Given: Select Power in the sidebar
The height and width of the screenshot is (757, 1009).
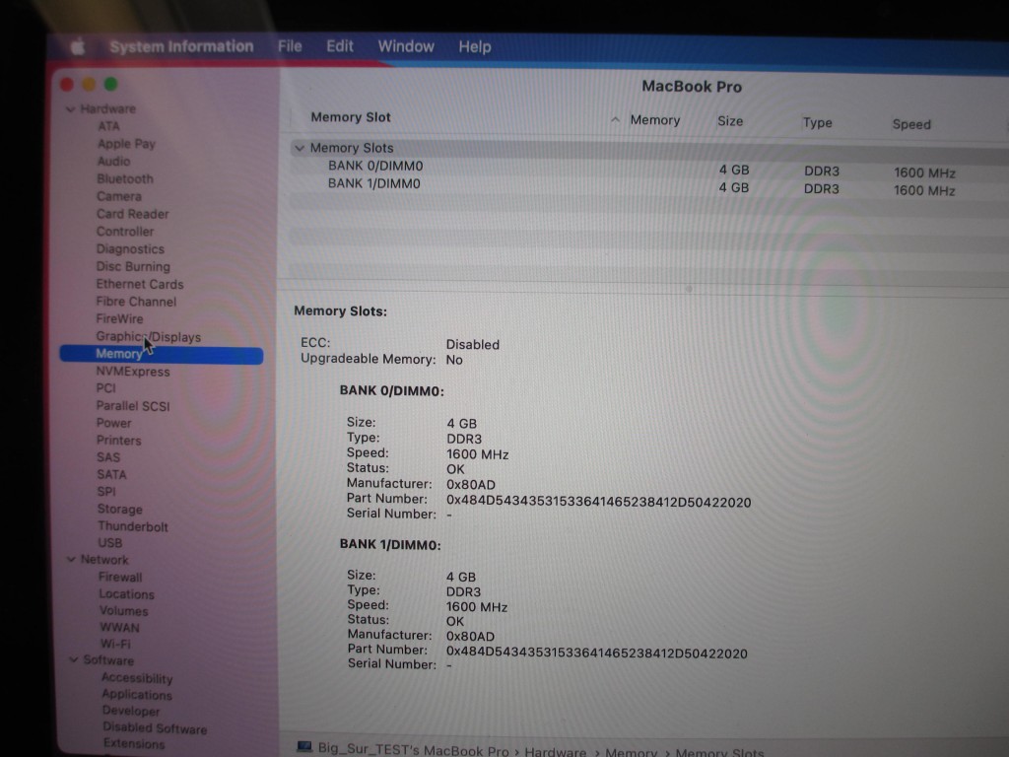Looking at the screenshot, I should (x=114, y=423).
